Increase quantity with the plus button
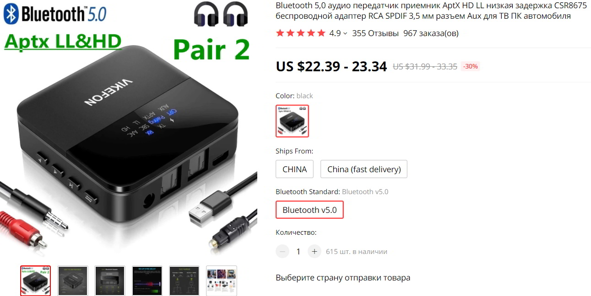This screenshot has width=591, height=296. (314, 251)
